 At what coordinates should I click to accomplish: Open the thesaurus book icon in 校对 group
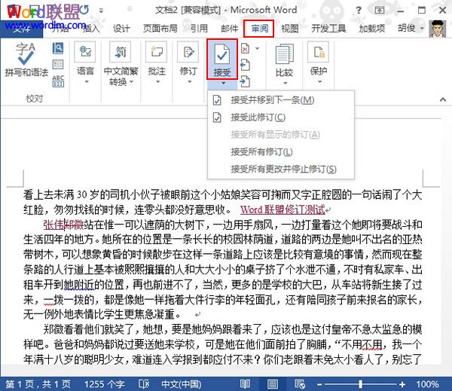58,65
